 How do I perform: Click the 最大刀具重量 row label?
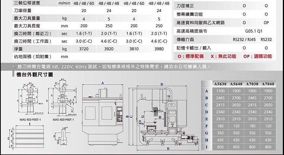pyautogui.click(x=27, y=18)
